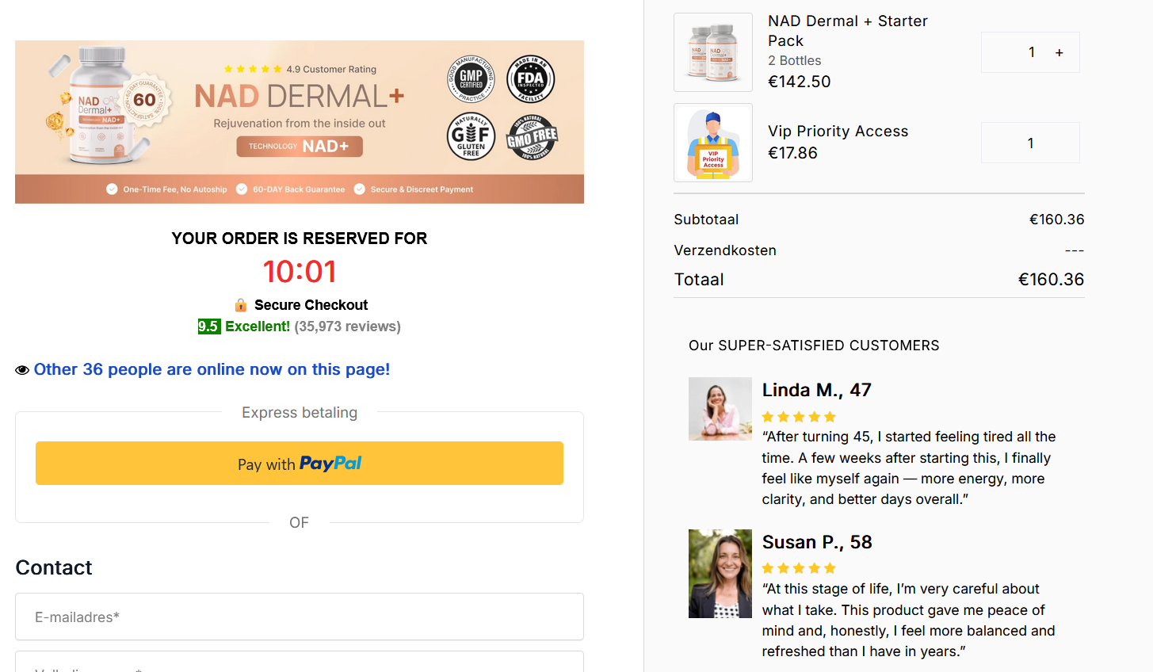Click the 'Vip Priority Access' product name
1153x672 pixels.
click(838, 132)
